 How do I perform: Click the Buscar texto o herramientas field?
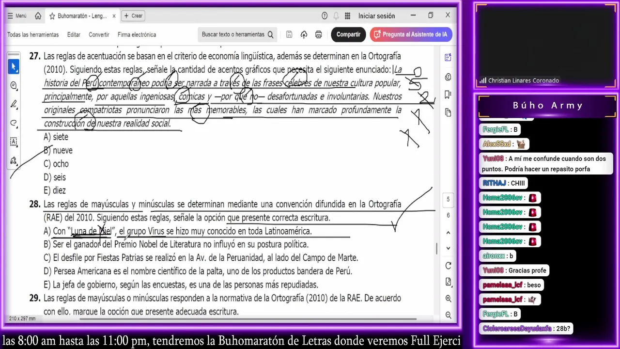[238, 34]
